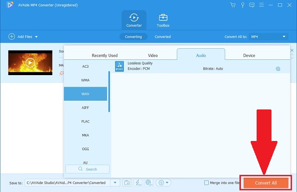Viewport: 297px width, 192px height.
Task: Choose AU format in list
Action: pyautogui.click(x=85, y=162)
